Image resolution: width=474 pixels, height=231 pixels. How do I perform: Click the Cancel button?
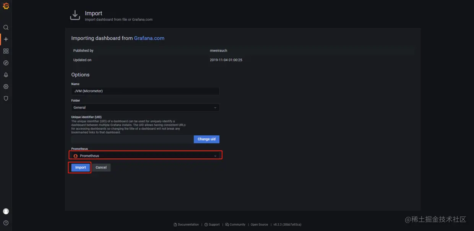click(x=101, y=168)
